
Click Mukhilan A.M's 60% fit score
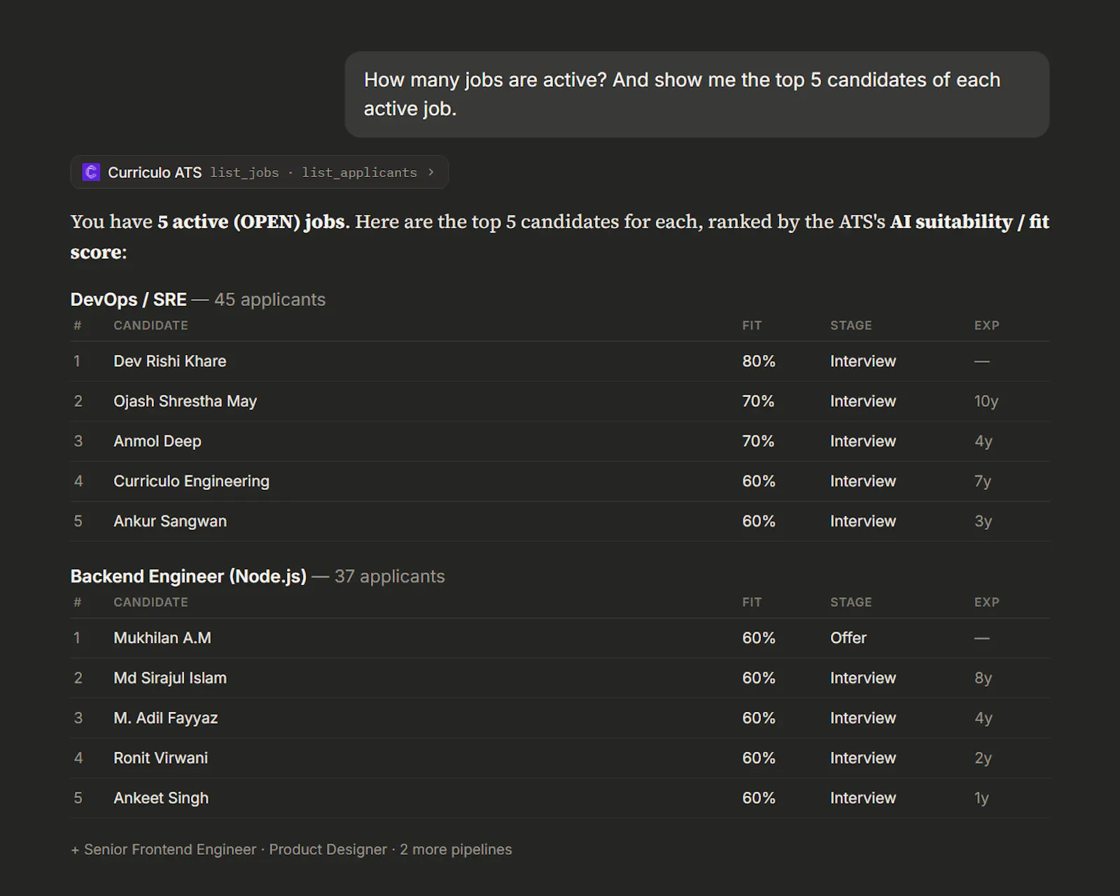[759, 638]
